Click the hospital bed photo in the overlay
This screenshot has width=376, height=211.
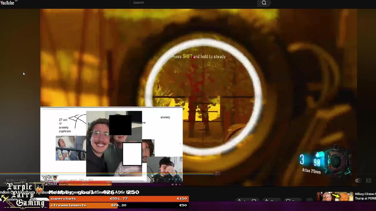pos(71,148)
